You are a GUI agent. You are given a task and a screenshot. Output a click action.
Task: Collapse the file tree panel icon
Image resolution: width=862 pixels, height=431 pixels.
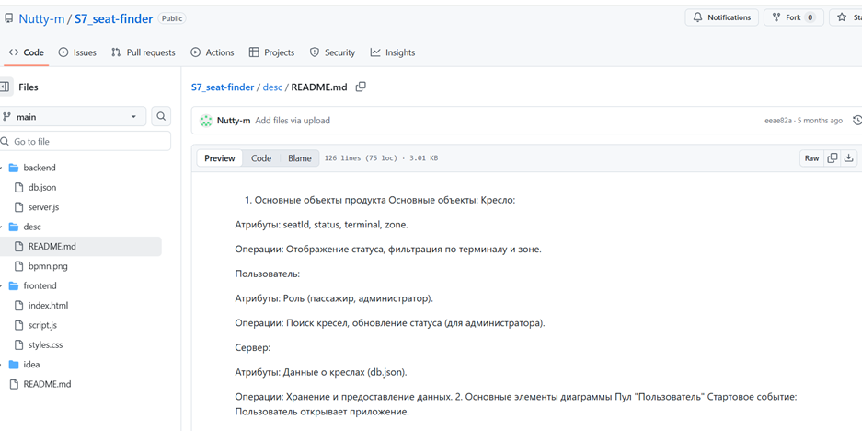point(6,87)
